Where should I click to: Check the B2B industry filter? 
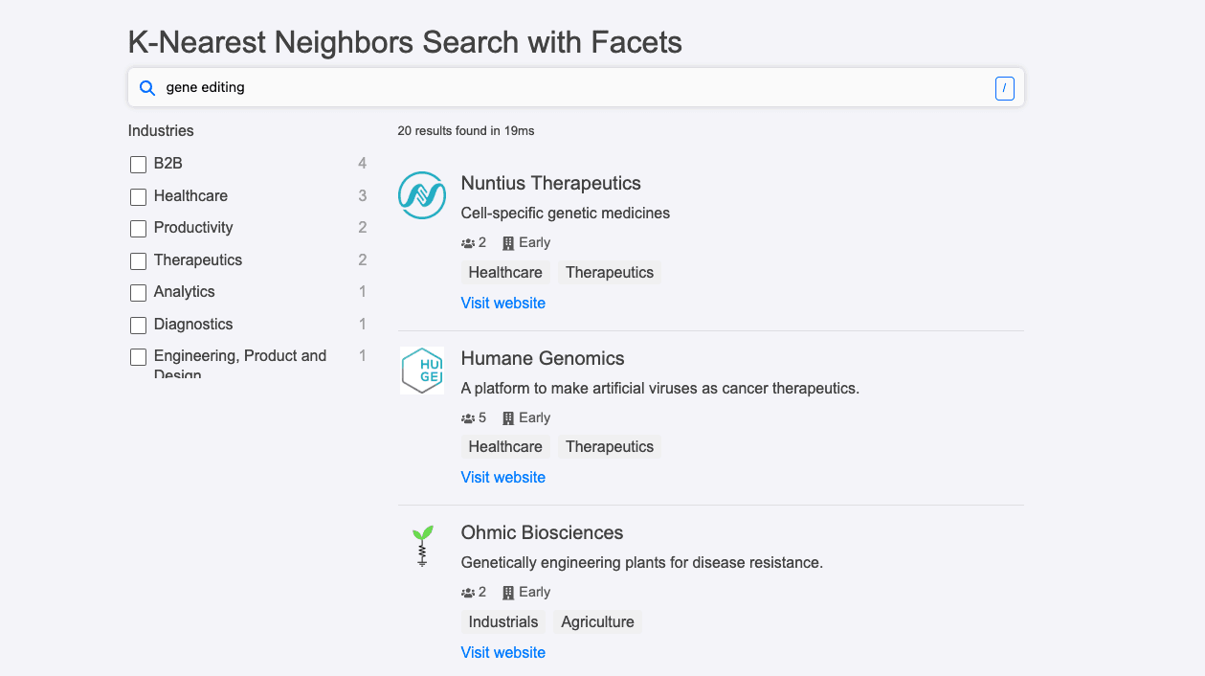(x=138, y=164)
